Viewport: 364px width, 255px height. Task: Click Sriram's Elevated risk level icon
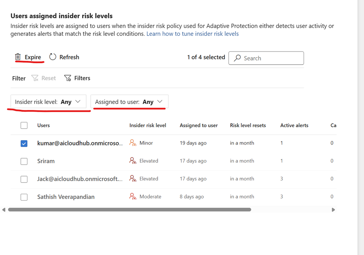pos(133,161)
